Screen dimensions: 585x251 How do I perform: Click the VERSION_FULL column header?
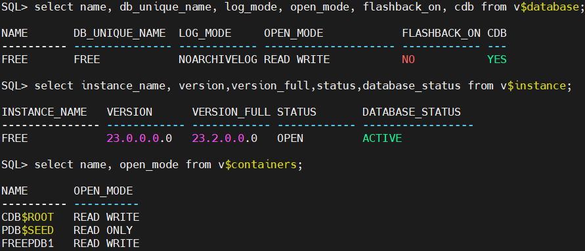coord(231,112)
